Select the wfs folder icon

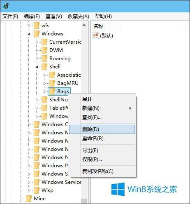point(37,26)
